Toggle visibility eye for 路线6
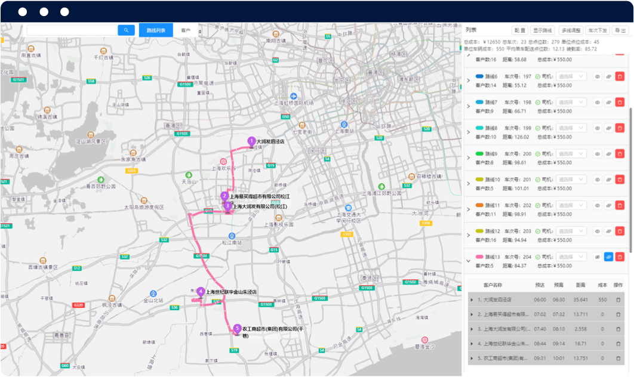 pyautogui.click(x=597, y=76)
